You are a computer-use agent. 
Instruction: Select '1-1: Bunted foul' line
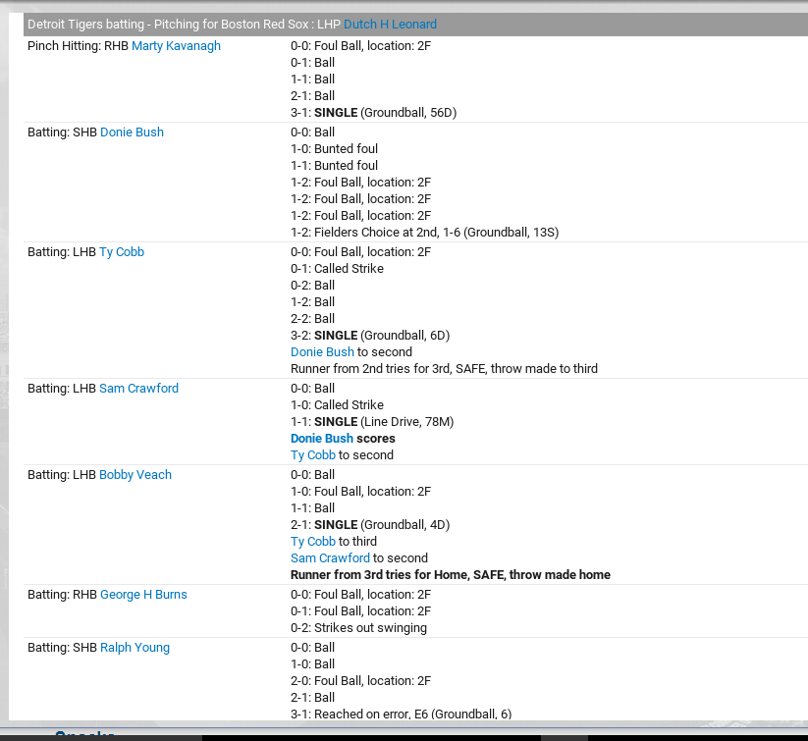pyautogui.click(x=334, y=166)
